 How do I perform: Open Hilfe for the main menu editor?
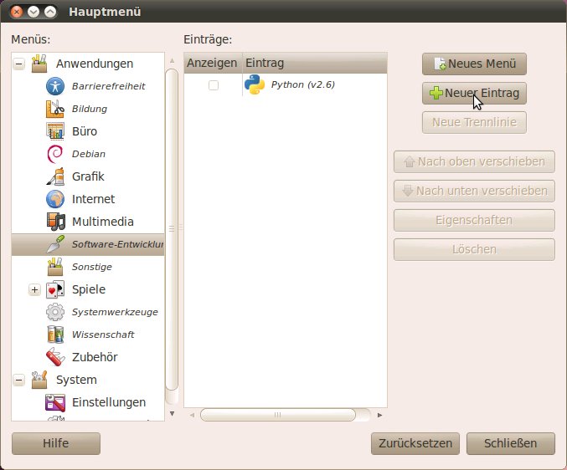point(56,443)
